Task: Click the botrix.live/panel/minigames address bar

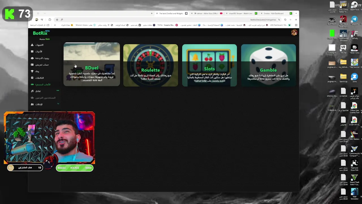Action: (x=170, y=20)
